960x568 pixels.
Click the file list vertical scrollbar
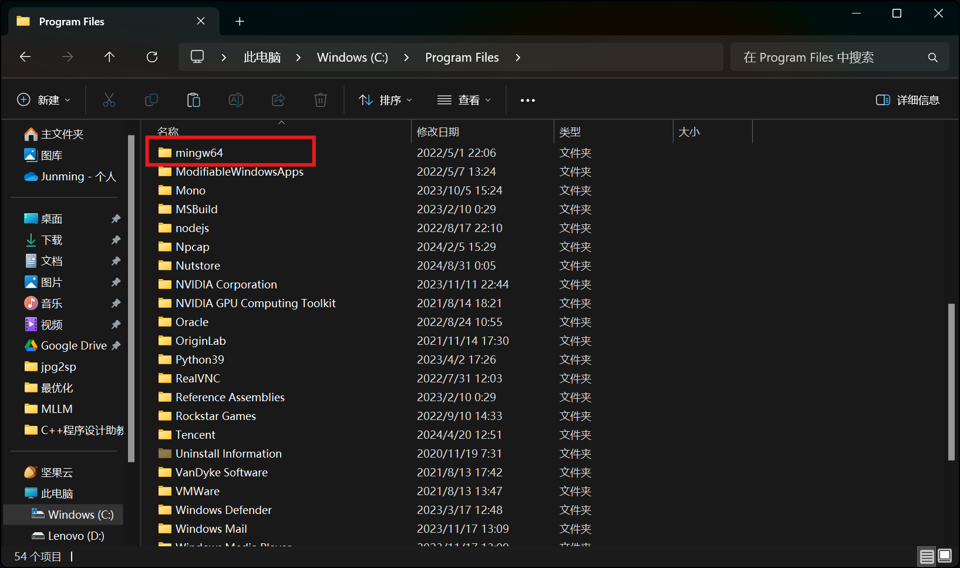(951, 382)
